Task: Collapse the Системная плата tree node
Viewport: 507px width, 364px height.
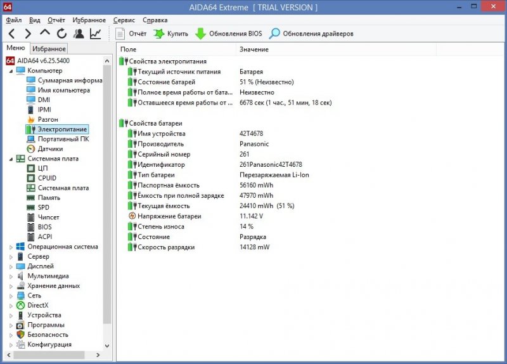Action: (11, 159)
